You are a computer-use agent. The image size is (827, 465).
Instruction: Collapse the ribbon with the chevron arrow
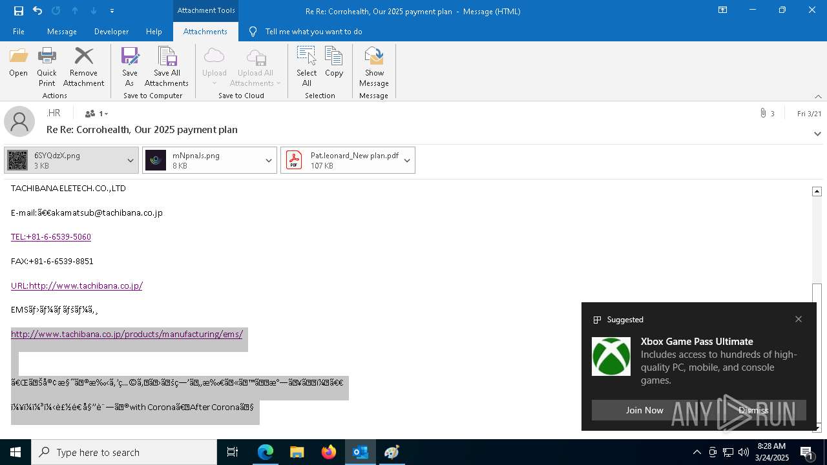(818, 96)
